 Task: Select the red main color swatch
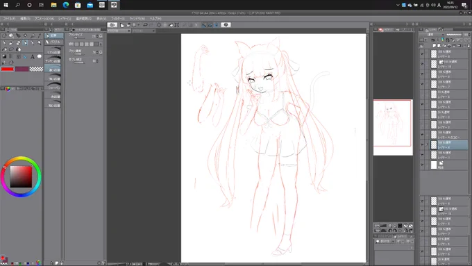pos(8,69)
